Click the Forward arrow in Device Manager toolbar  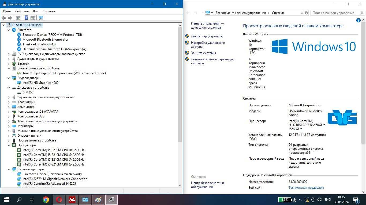pyautogui.click(x=10, y=18)
